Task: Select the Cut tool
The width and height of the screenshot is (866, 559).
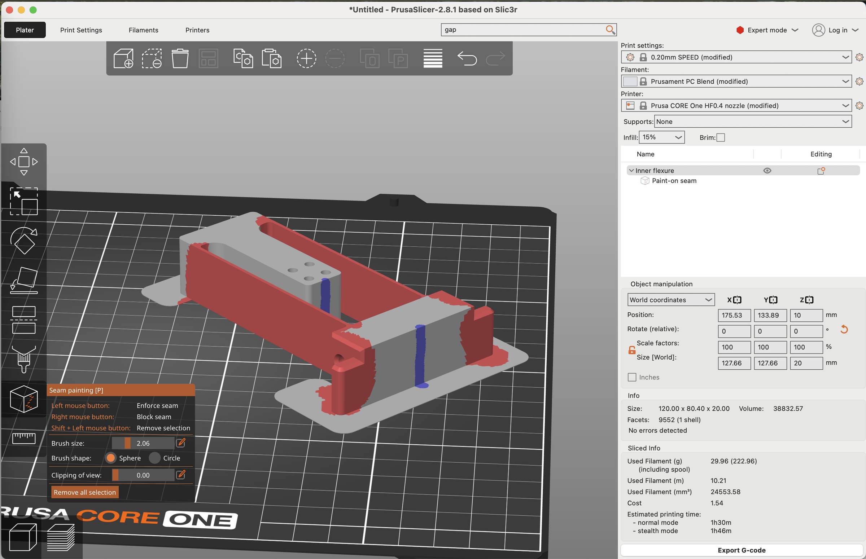Action: (24, 320)
